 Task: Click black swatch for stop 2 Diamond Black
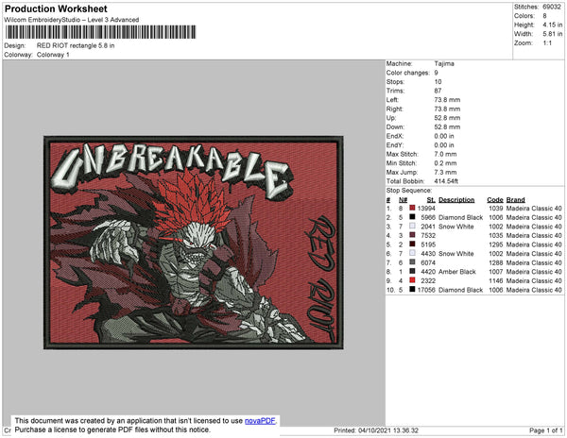(x=412, y=217)
